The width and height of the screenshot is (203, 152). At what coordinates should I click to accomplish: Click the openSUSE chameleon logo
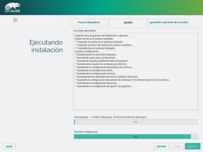pyautogui.click(x=12, y=7)
